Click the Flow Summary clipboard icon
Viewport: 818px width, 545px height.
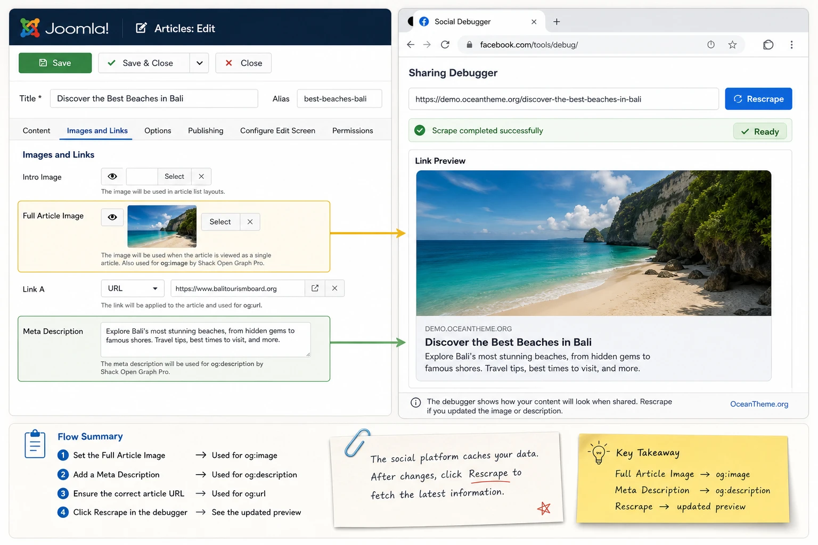35,444
